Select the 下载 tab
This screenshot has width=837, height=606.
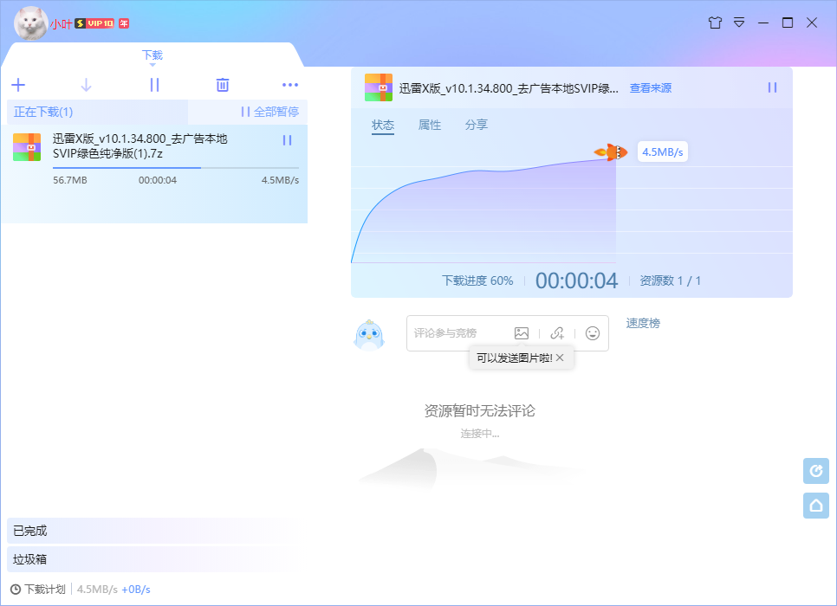152,55
